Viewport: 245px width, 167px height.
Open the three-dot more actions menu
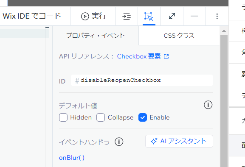(217, 16)
